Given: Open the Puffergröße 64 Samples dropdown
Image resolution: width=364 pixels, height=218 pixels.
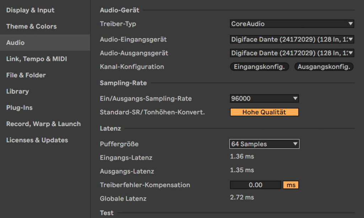Looking at the screenshot, I should click(x=264, y=144).
